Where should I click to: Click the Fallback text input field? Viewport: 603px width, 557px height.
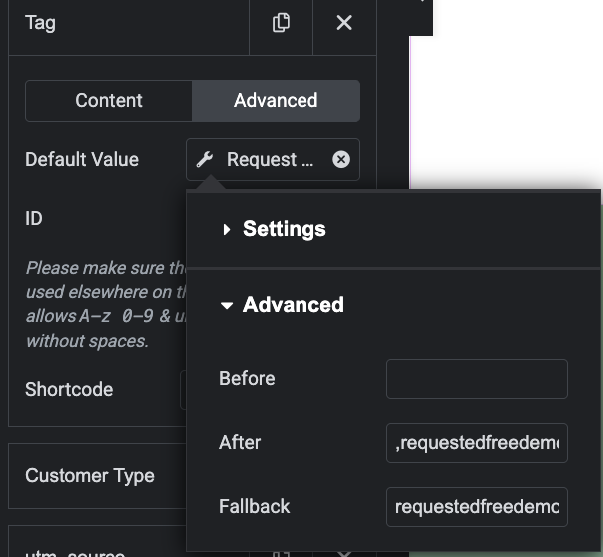[x=476, y=507]
